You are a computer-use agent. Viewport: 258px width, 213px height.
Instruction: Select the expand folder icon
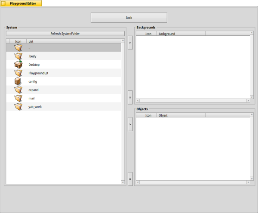coord(18,90)
